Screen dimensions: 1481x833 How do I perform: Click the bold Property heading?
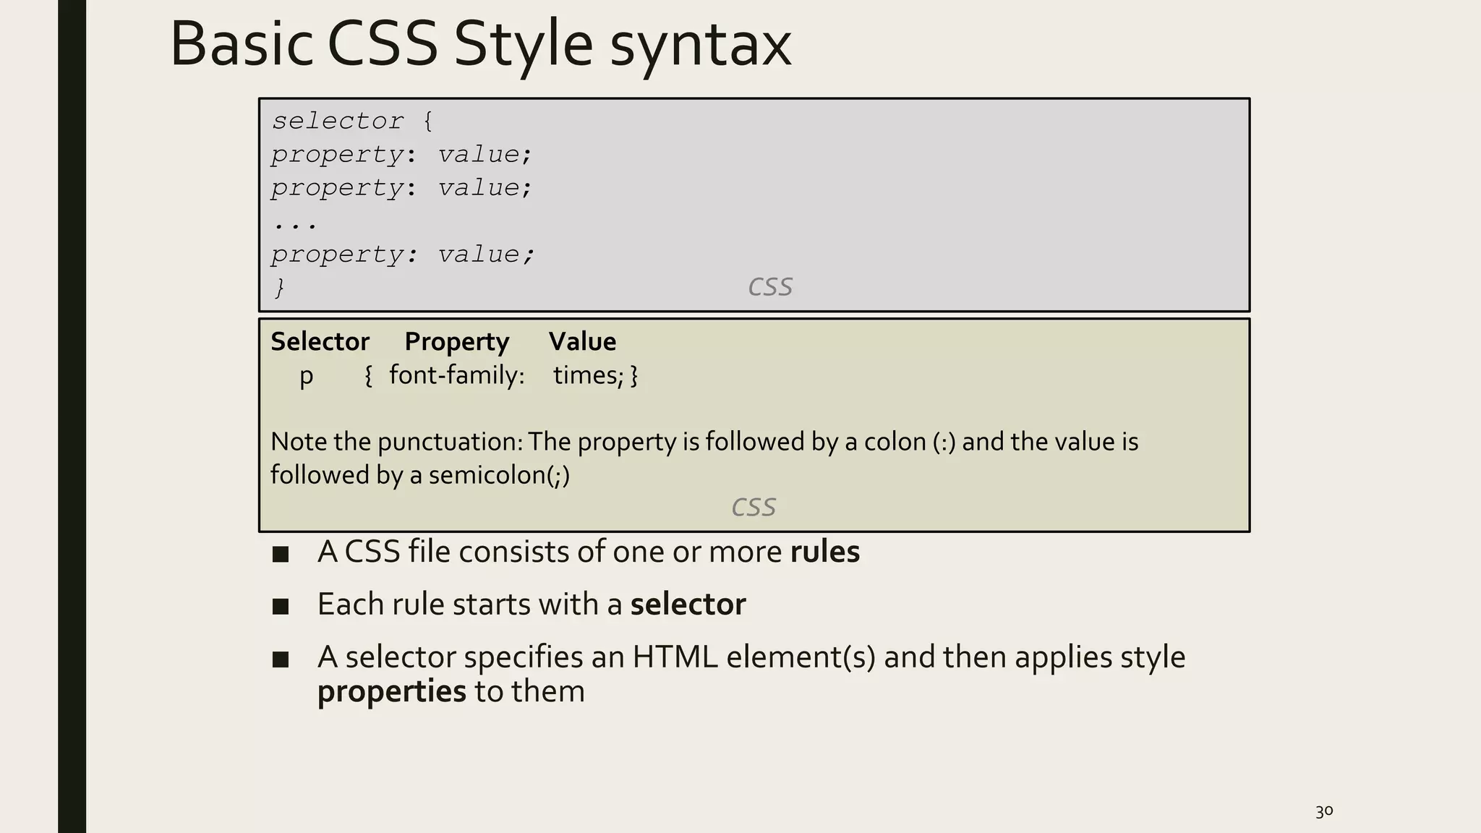click(x=456, y=341)
